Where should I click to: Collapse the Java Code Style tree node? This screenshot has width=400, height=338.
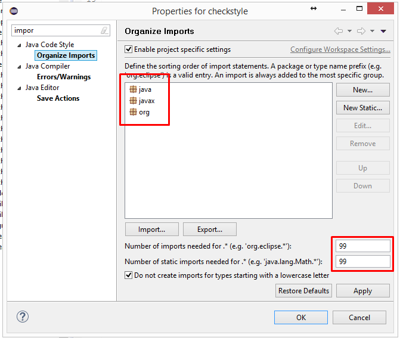(x=19, y=45)
